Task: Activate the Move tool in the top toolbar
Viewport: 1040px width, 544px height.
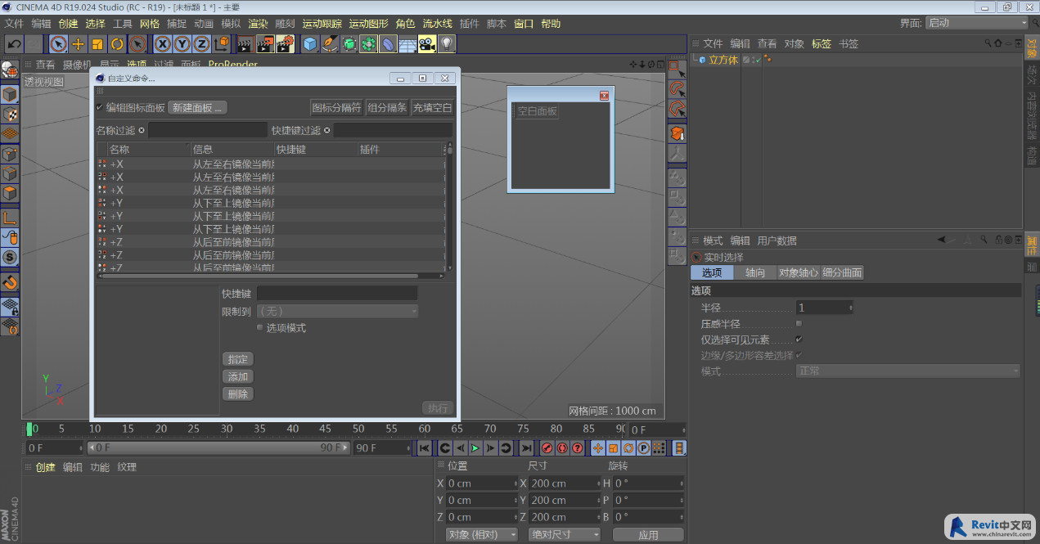Action: tap(79, 43)
